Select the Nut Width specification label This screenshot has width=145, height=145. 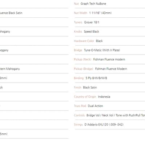click(80, 13)
